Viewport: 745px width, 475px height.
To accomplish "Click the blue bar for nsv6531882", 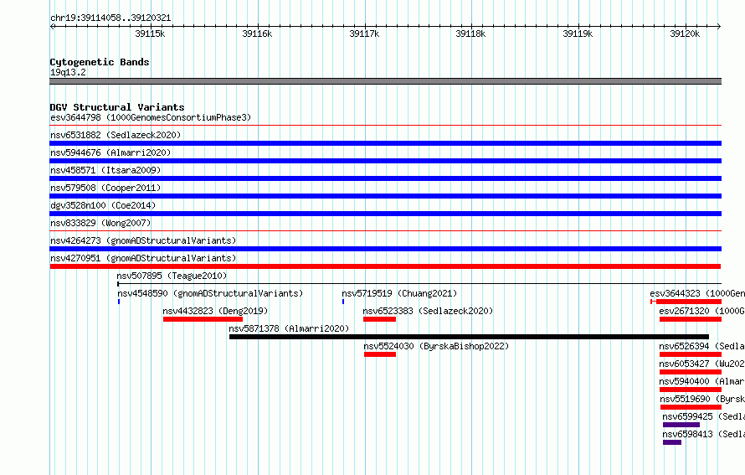I will click(385, 143).
